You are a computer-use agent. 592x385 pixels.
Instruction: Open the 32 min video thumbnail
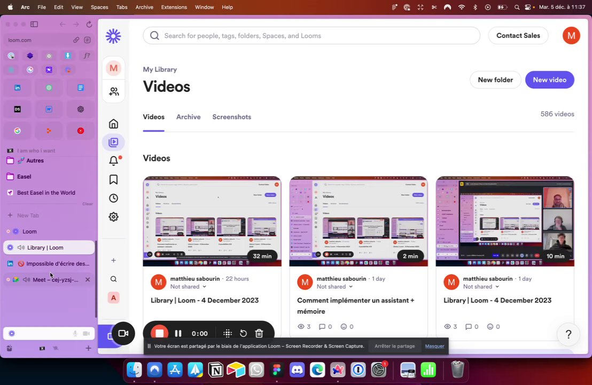[x=212, y=221]
